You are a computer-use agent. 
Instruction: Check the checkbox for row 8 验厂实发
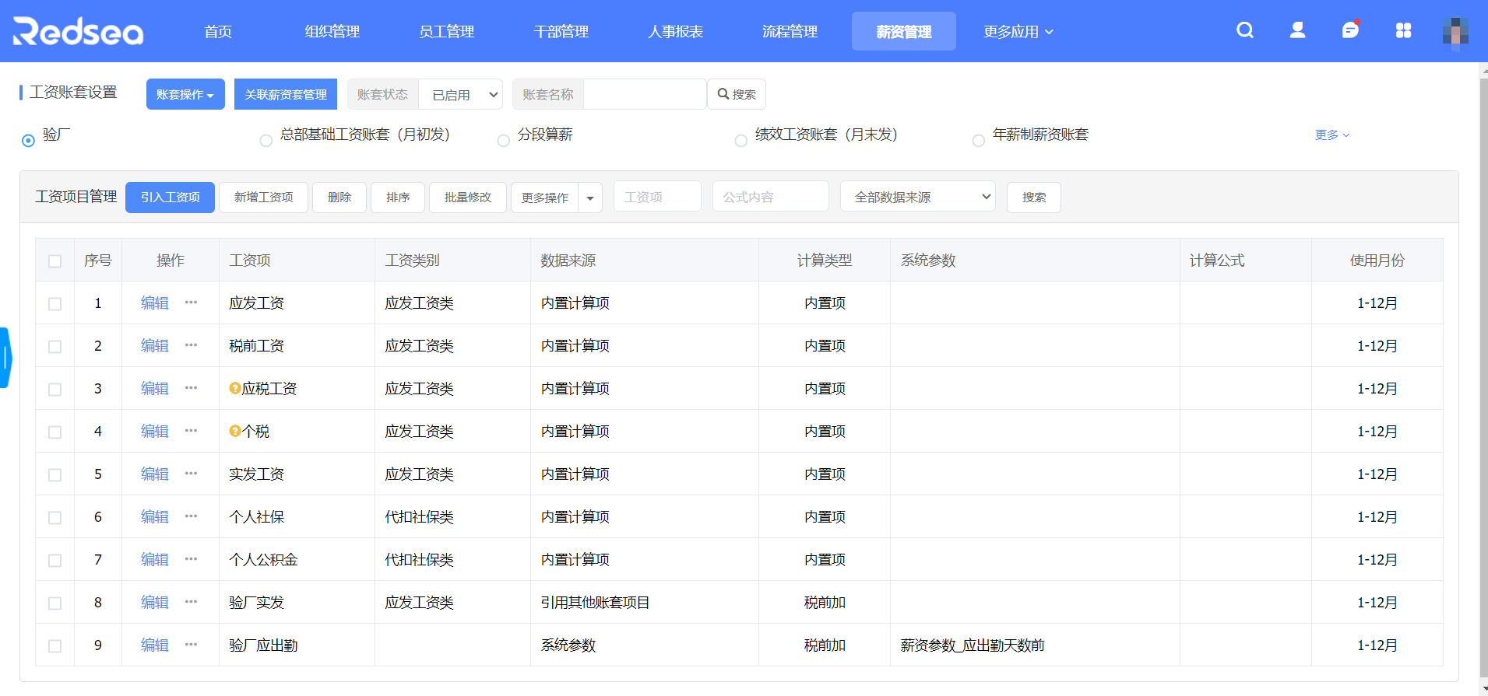point(55,603)
